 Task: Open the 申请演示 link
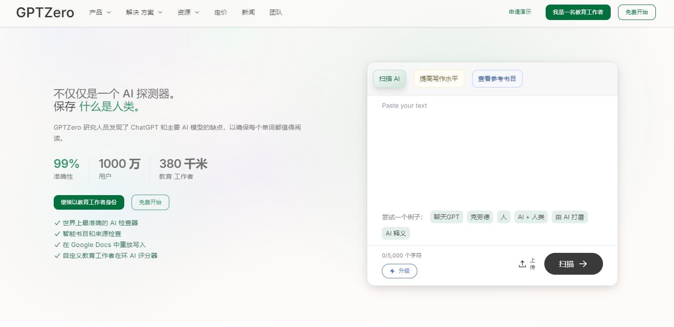tap(519, 12)
